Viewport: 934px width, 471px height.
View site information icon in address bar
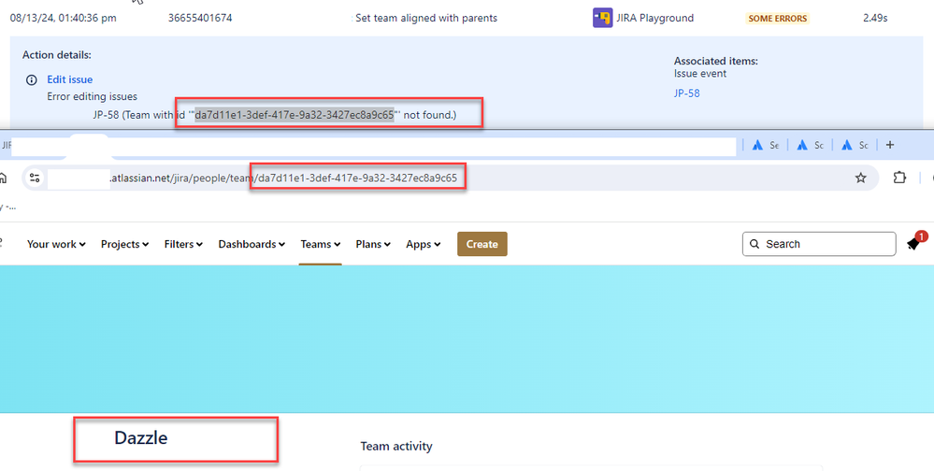36,178
